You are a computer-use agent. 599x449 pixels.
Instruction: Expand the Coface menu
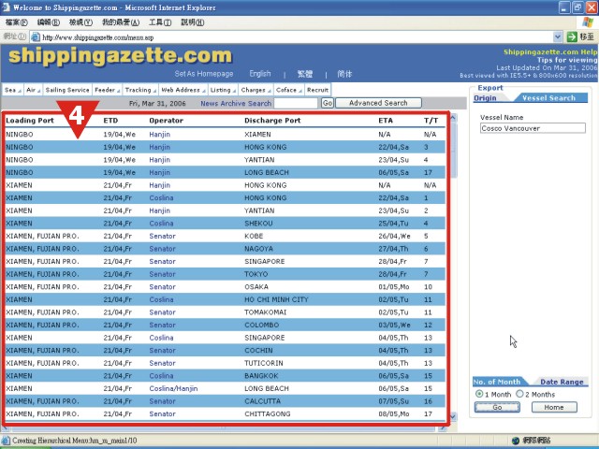click(289, 90)
